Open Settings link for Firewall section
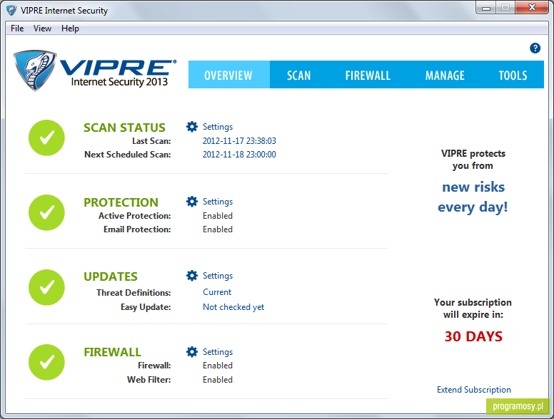Image resolution: width=554 pixels, height=419 pixels. point(218,351)
